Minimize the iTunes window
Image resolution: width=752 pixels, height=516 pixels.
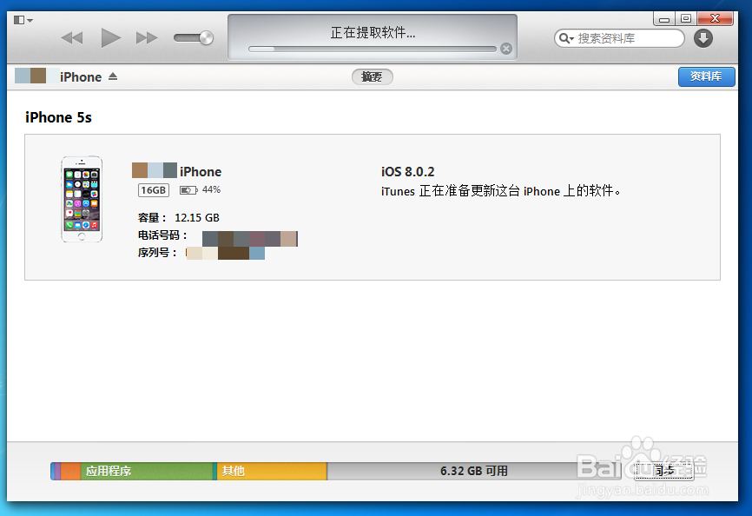tap(664, 19)
